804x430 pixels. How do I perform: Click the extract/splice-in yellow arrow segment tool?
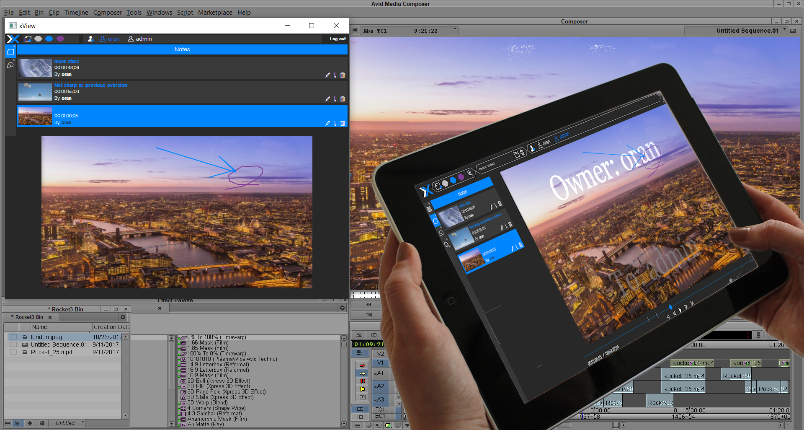(x=363, y=373)
